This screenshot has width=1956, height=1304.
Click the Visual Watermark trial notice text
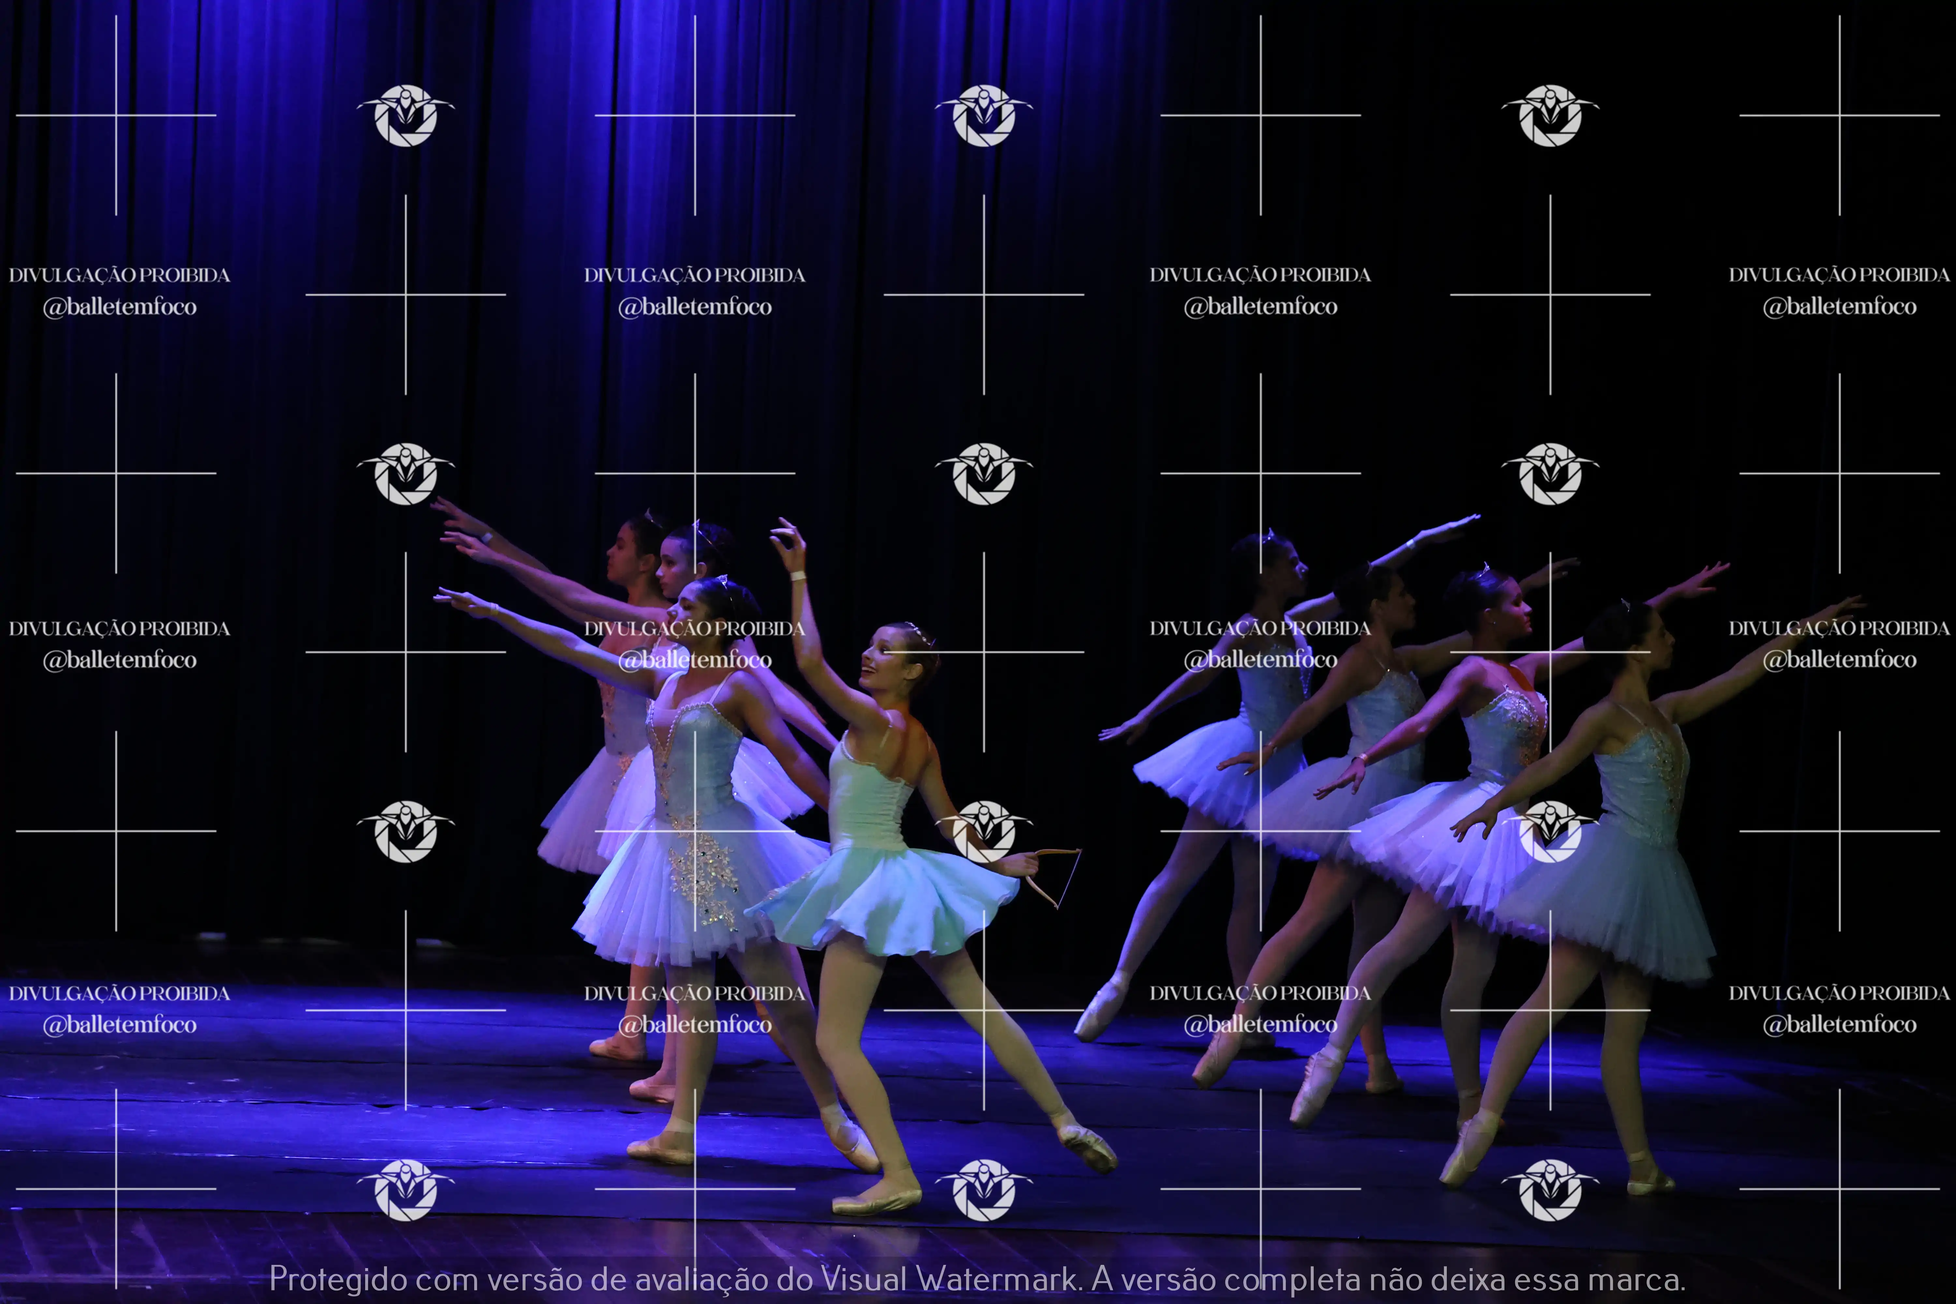pyautogui.click(x=977, y=1278)
